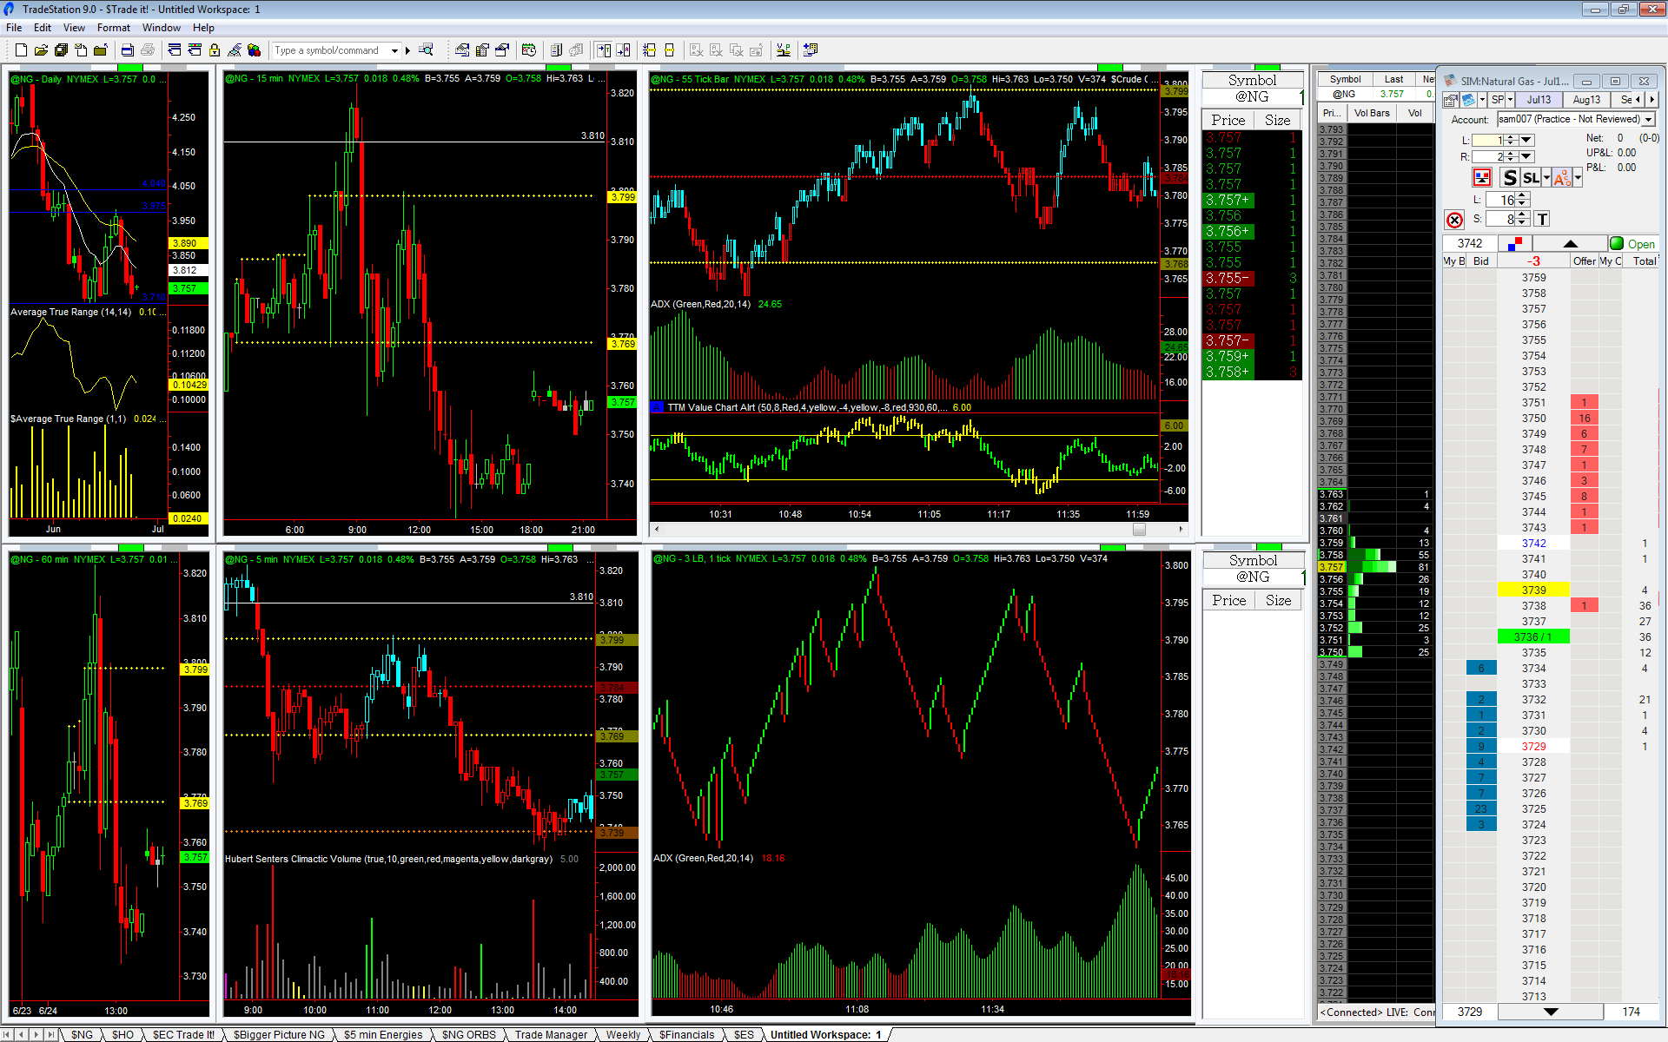Open the Format menu

pos(113,28)
